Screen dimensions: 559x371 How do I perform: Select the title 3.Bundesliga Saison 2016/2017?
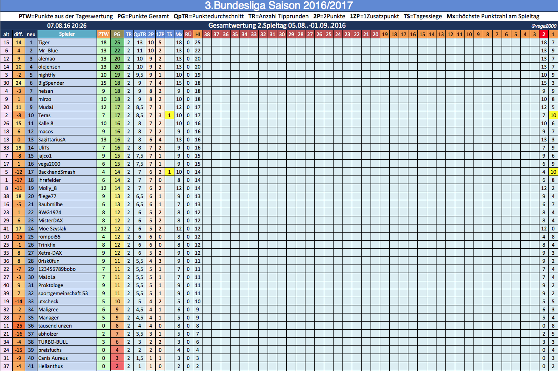pos(279,6)
